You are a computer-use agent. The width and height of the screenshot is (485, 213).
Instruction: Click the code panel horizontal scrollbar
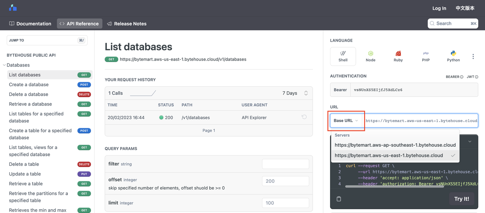click(x=394, y=186)
